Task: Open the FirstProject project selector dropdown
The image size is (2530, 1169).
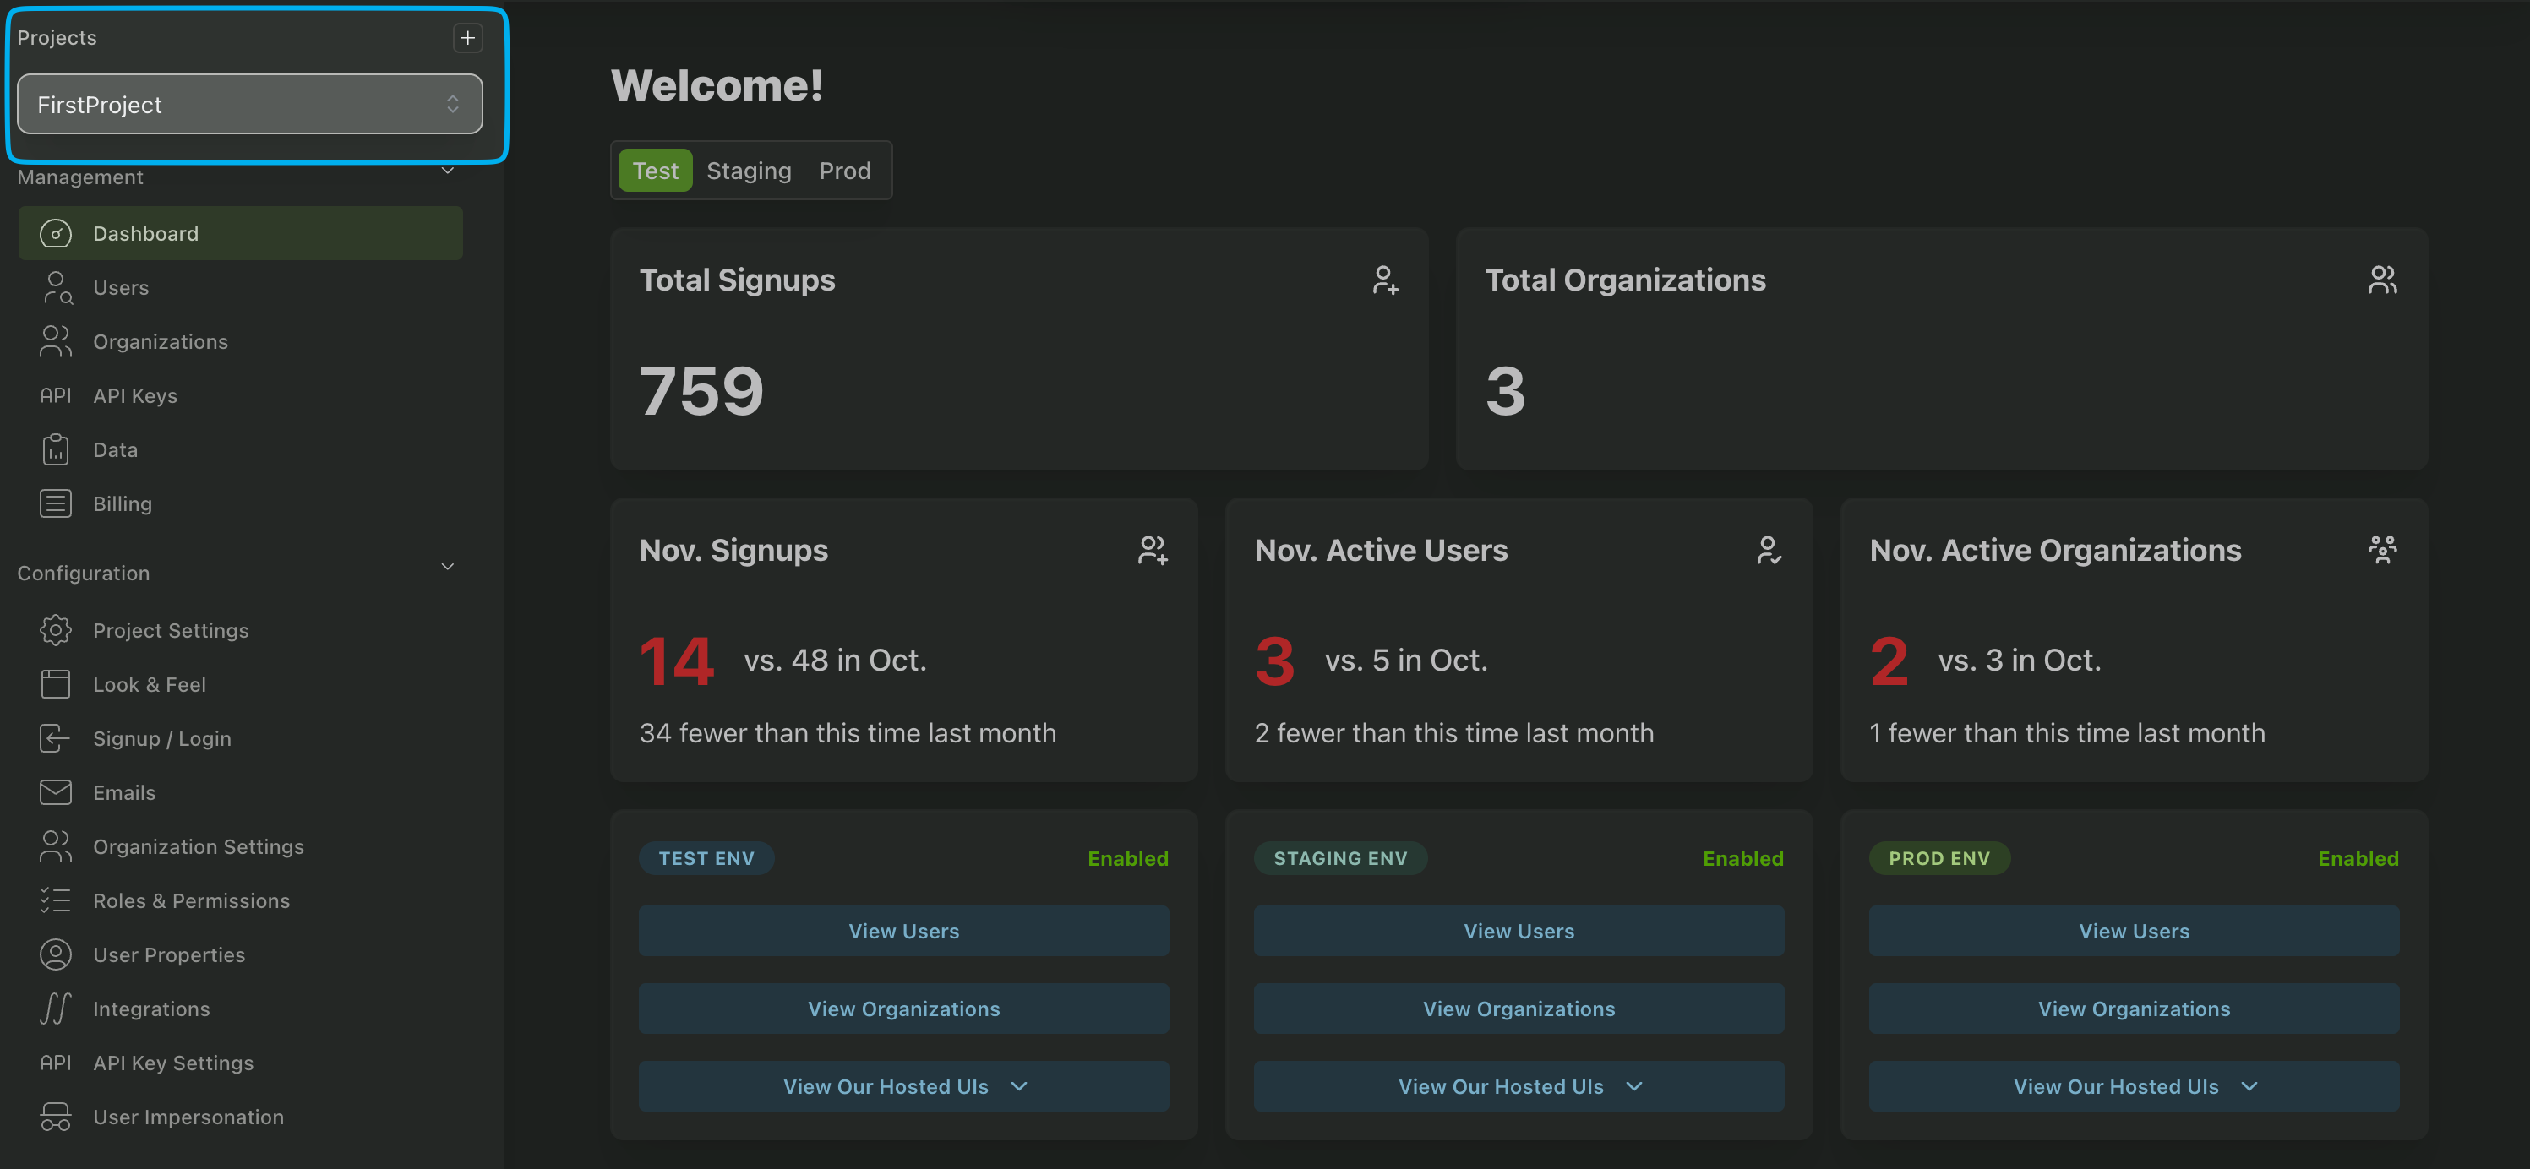Action: click(x=249, y=104)
